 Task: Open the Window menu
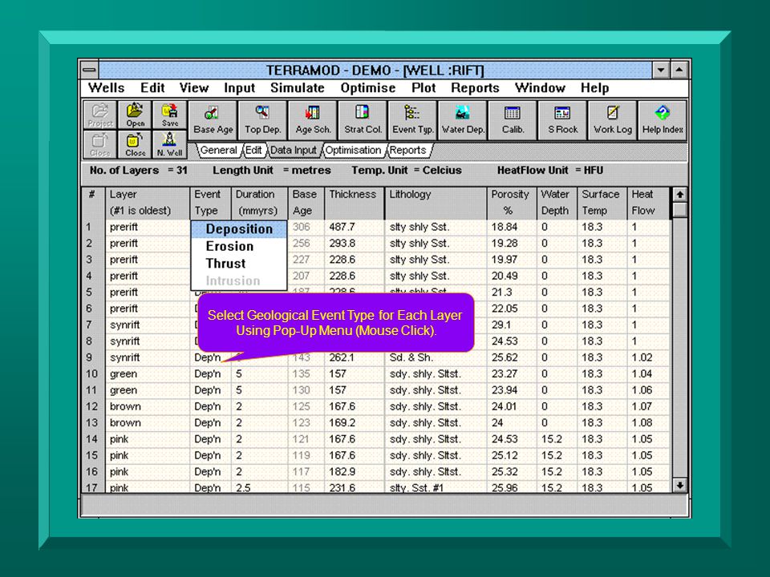540,88
